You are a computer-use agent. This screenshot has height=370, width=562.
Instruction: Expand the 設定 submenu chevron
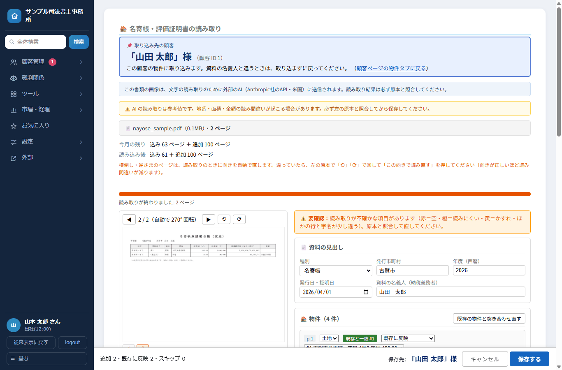click(81, 142)
